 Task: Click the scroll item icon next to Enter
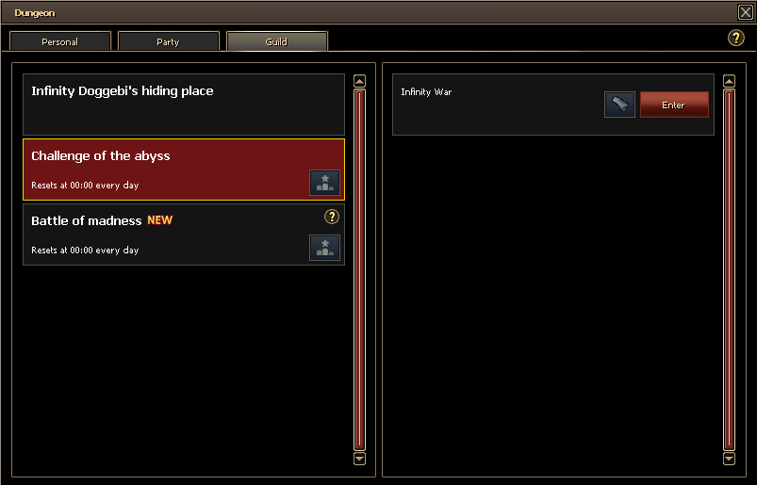click(620, 105)
